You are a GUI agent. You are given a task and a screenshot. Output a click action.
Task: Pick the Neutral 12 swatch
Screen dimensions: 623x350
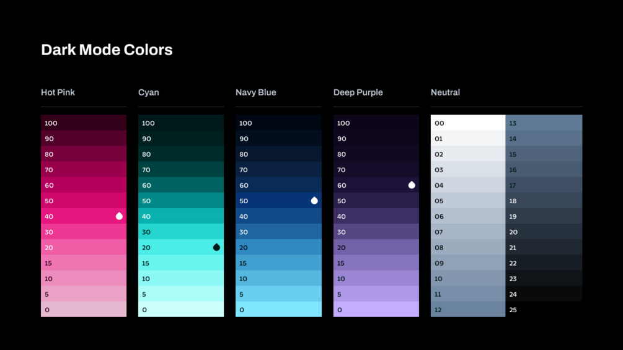click(468, 309)
